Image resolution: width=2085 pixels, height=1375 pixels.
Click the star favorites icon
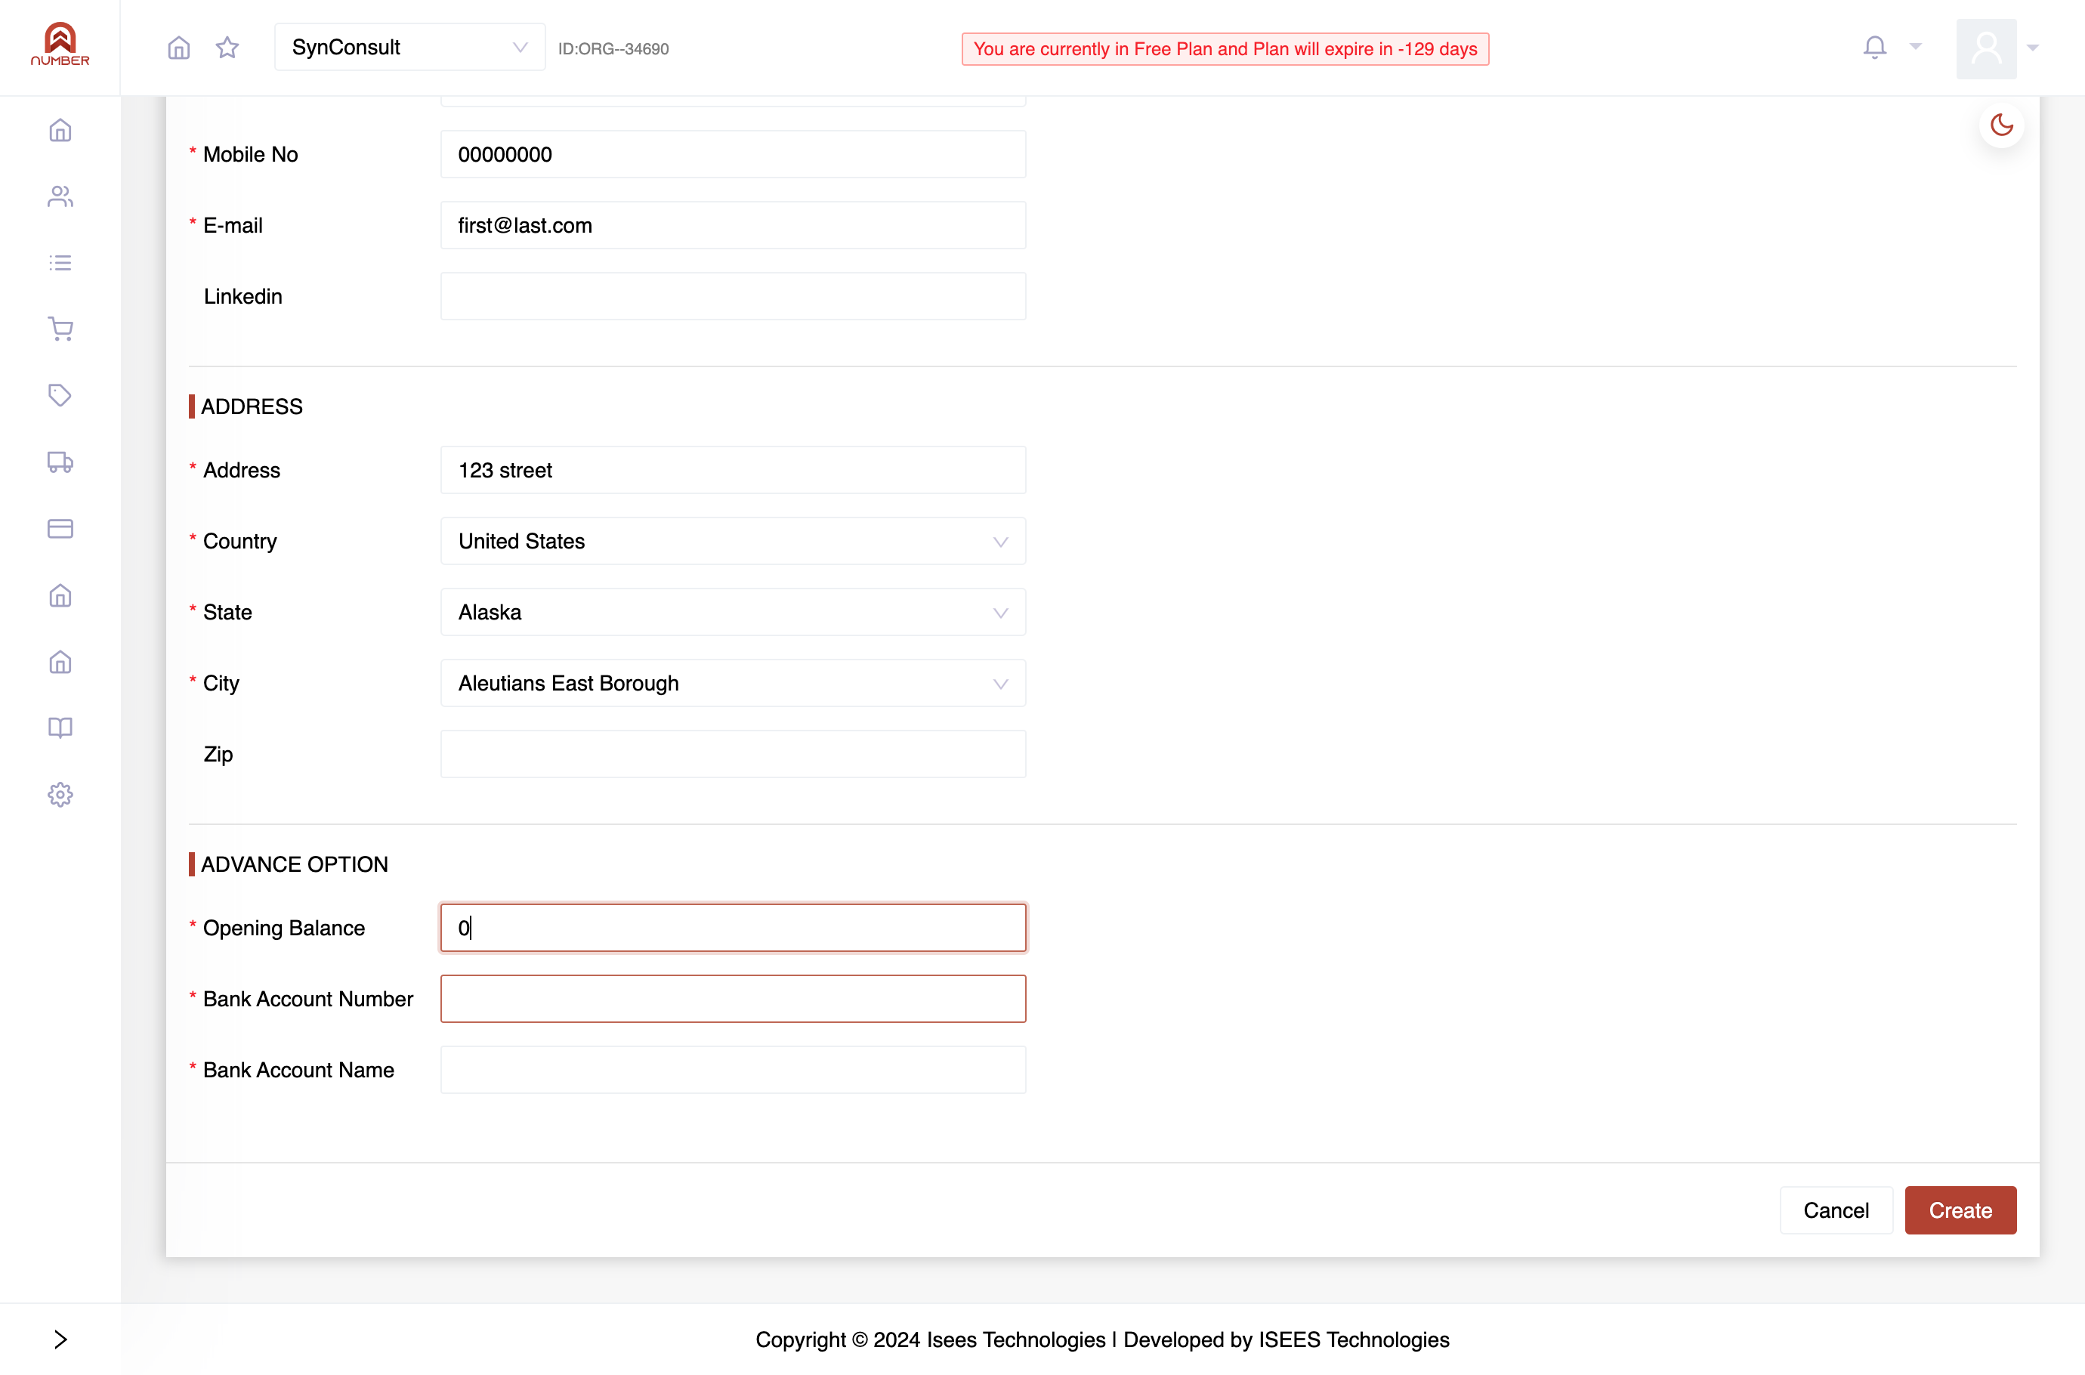227,48
